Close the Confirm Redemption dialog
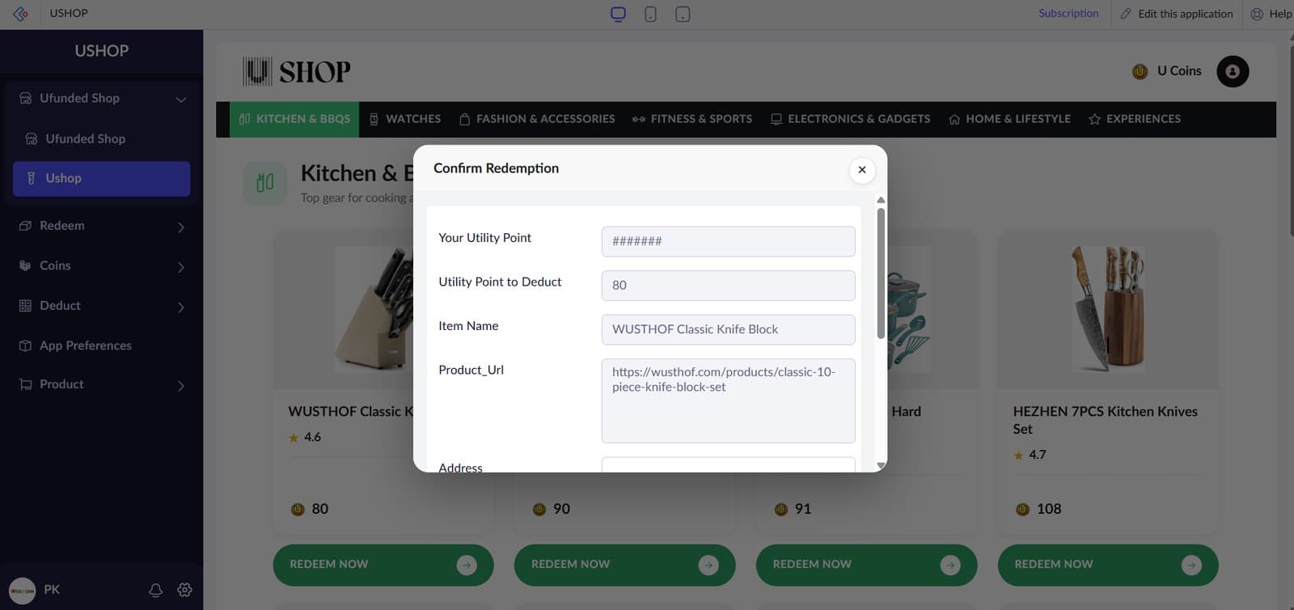The image size is (1294, 610). [862, 170]
